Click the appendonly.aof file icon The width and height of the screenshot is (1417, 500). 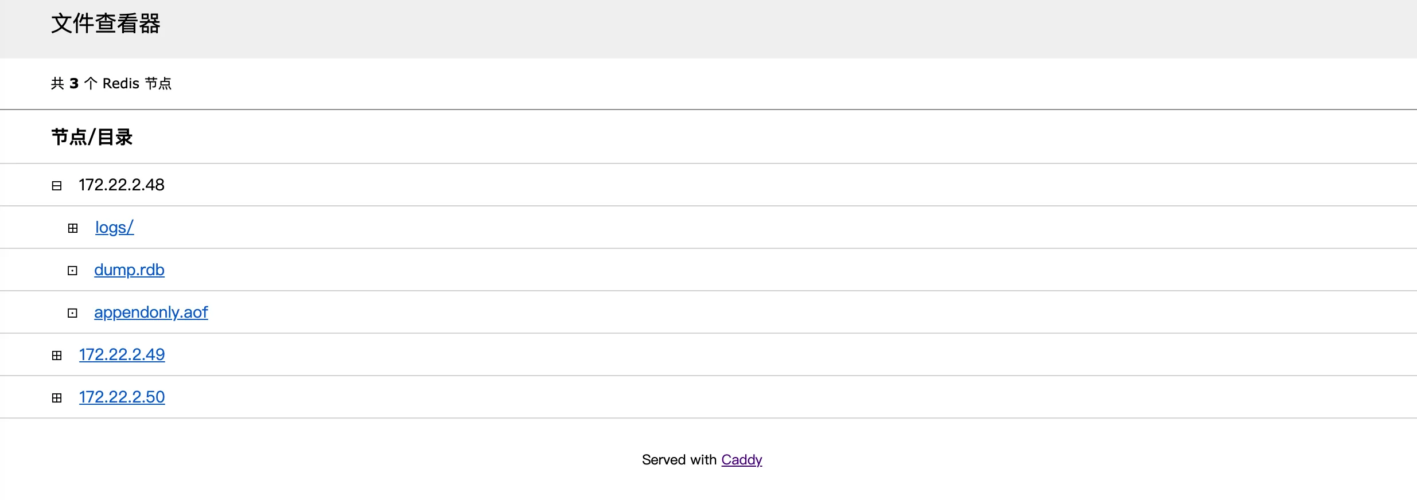pos(72,313)
